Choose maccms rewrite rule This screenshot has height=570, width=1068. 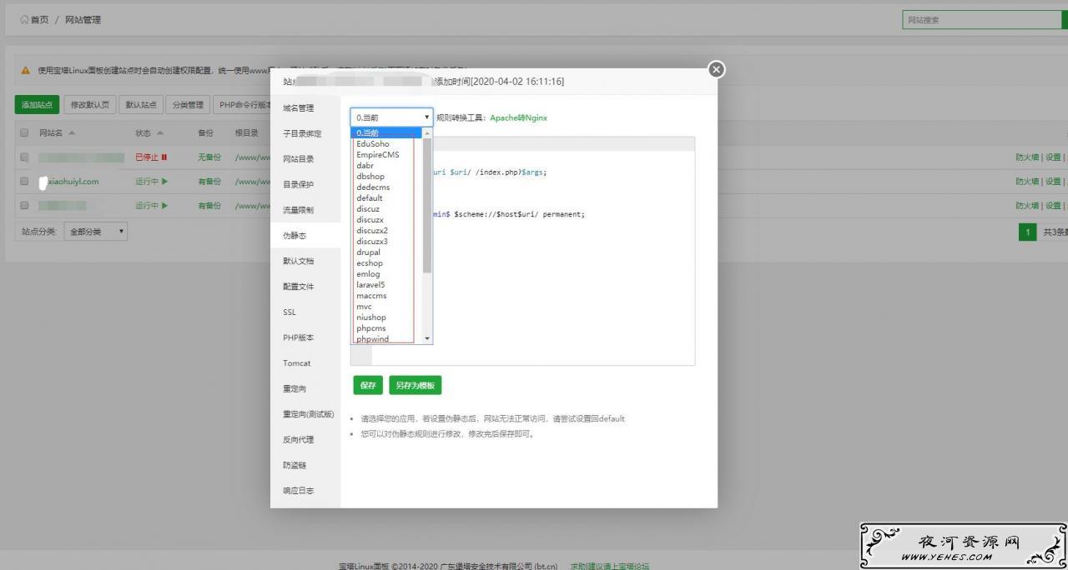(387, 295)
